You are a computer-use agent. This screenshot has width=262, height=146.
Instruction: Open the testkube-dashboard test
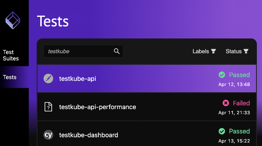click(89, 135)
